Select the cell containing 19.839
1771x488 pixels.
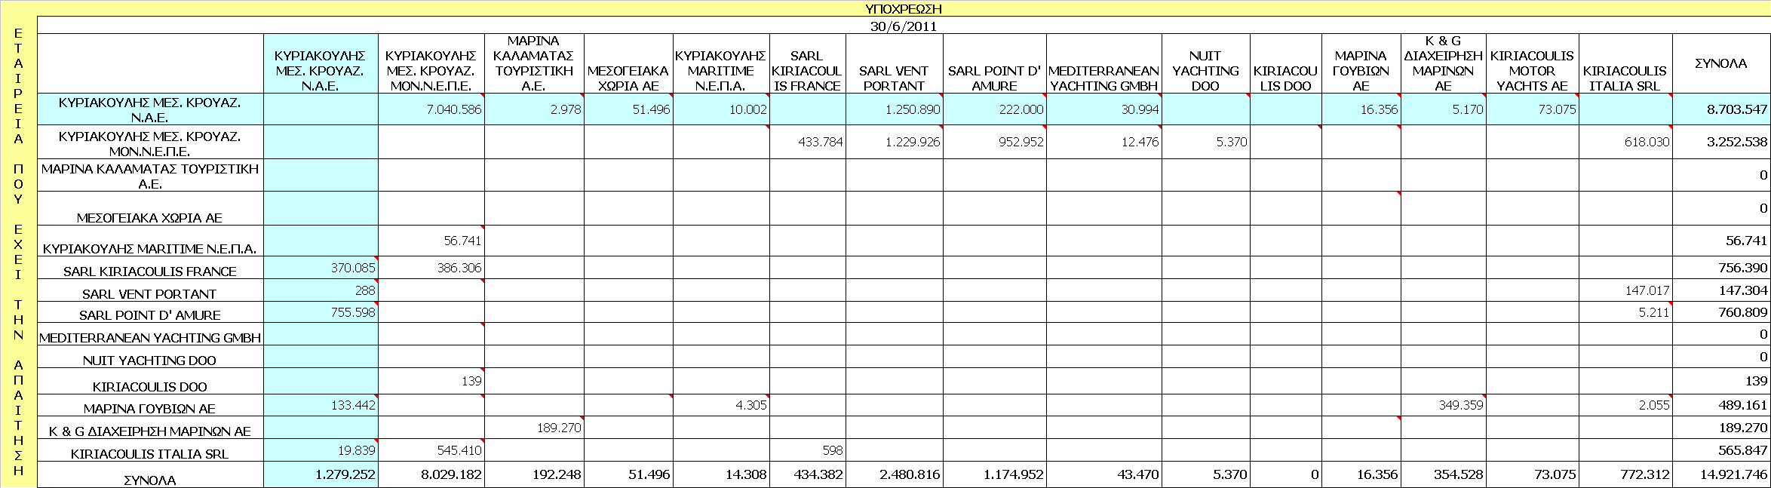(x=321, y=450)
